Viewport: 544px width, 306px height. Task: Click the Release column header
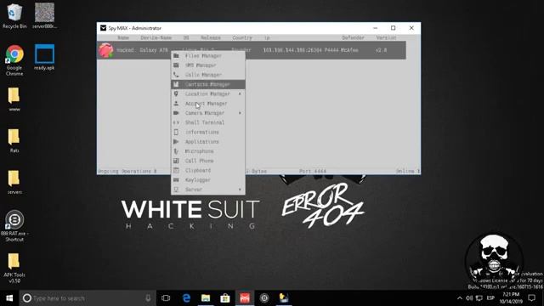click(x=211, y=37)
